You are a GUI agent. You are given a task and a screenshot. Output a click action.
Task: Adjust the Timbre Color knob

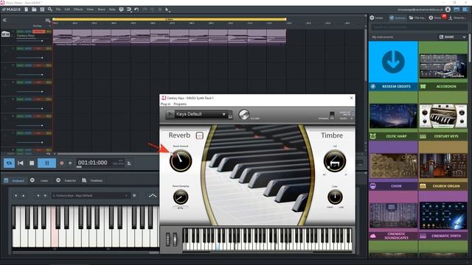tap(335, 197)
